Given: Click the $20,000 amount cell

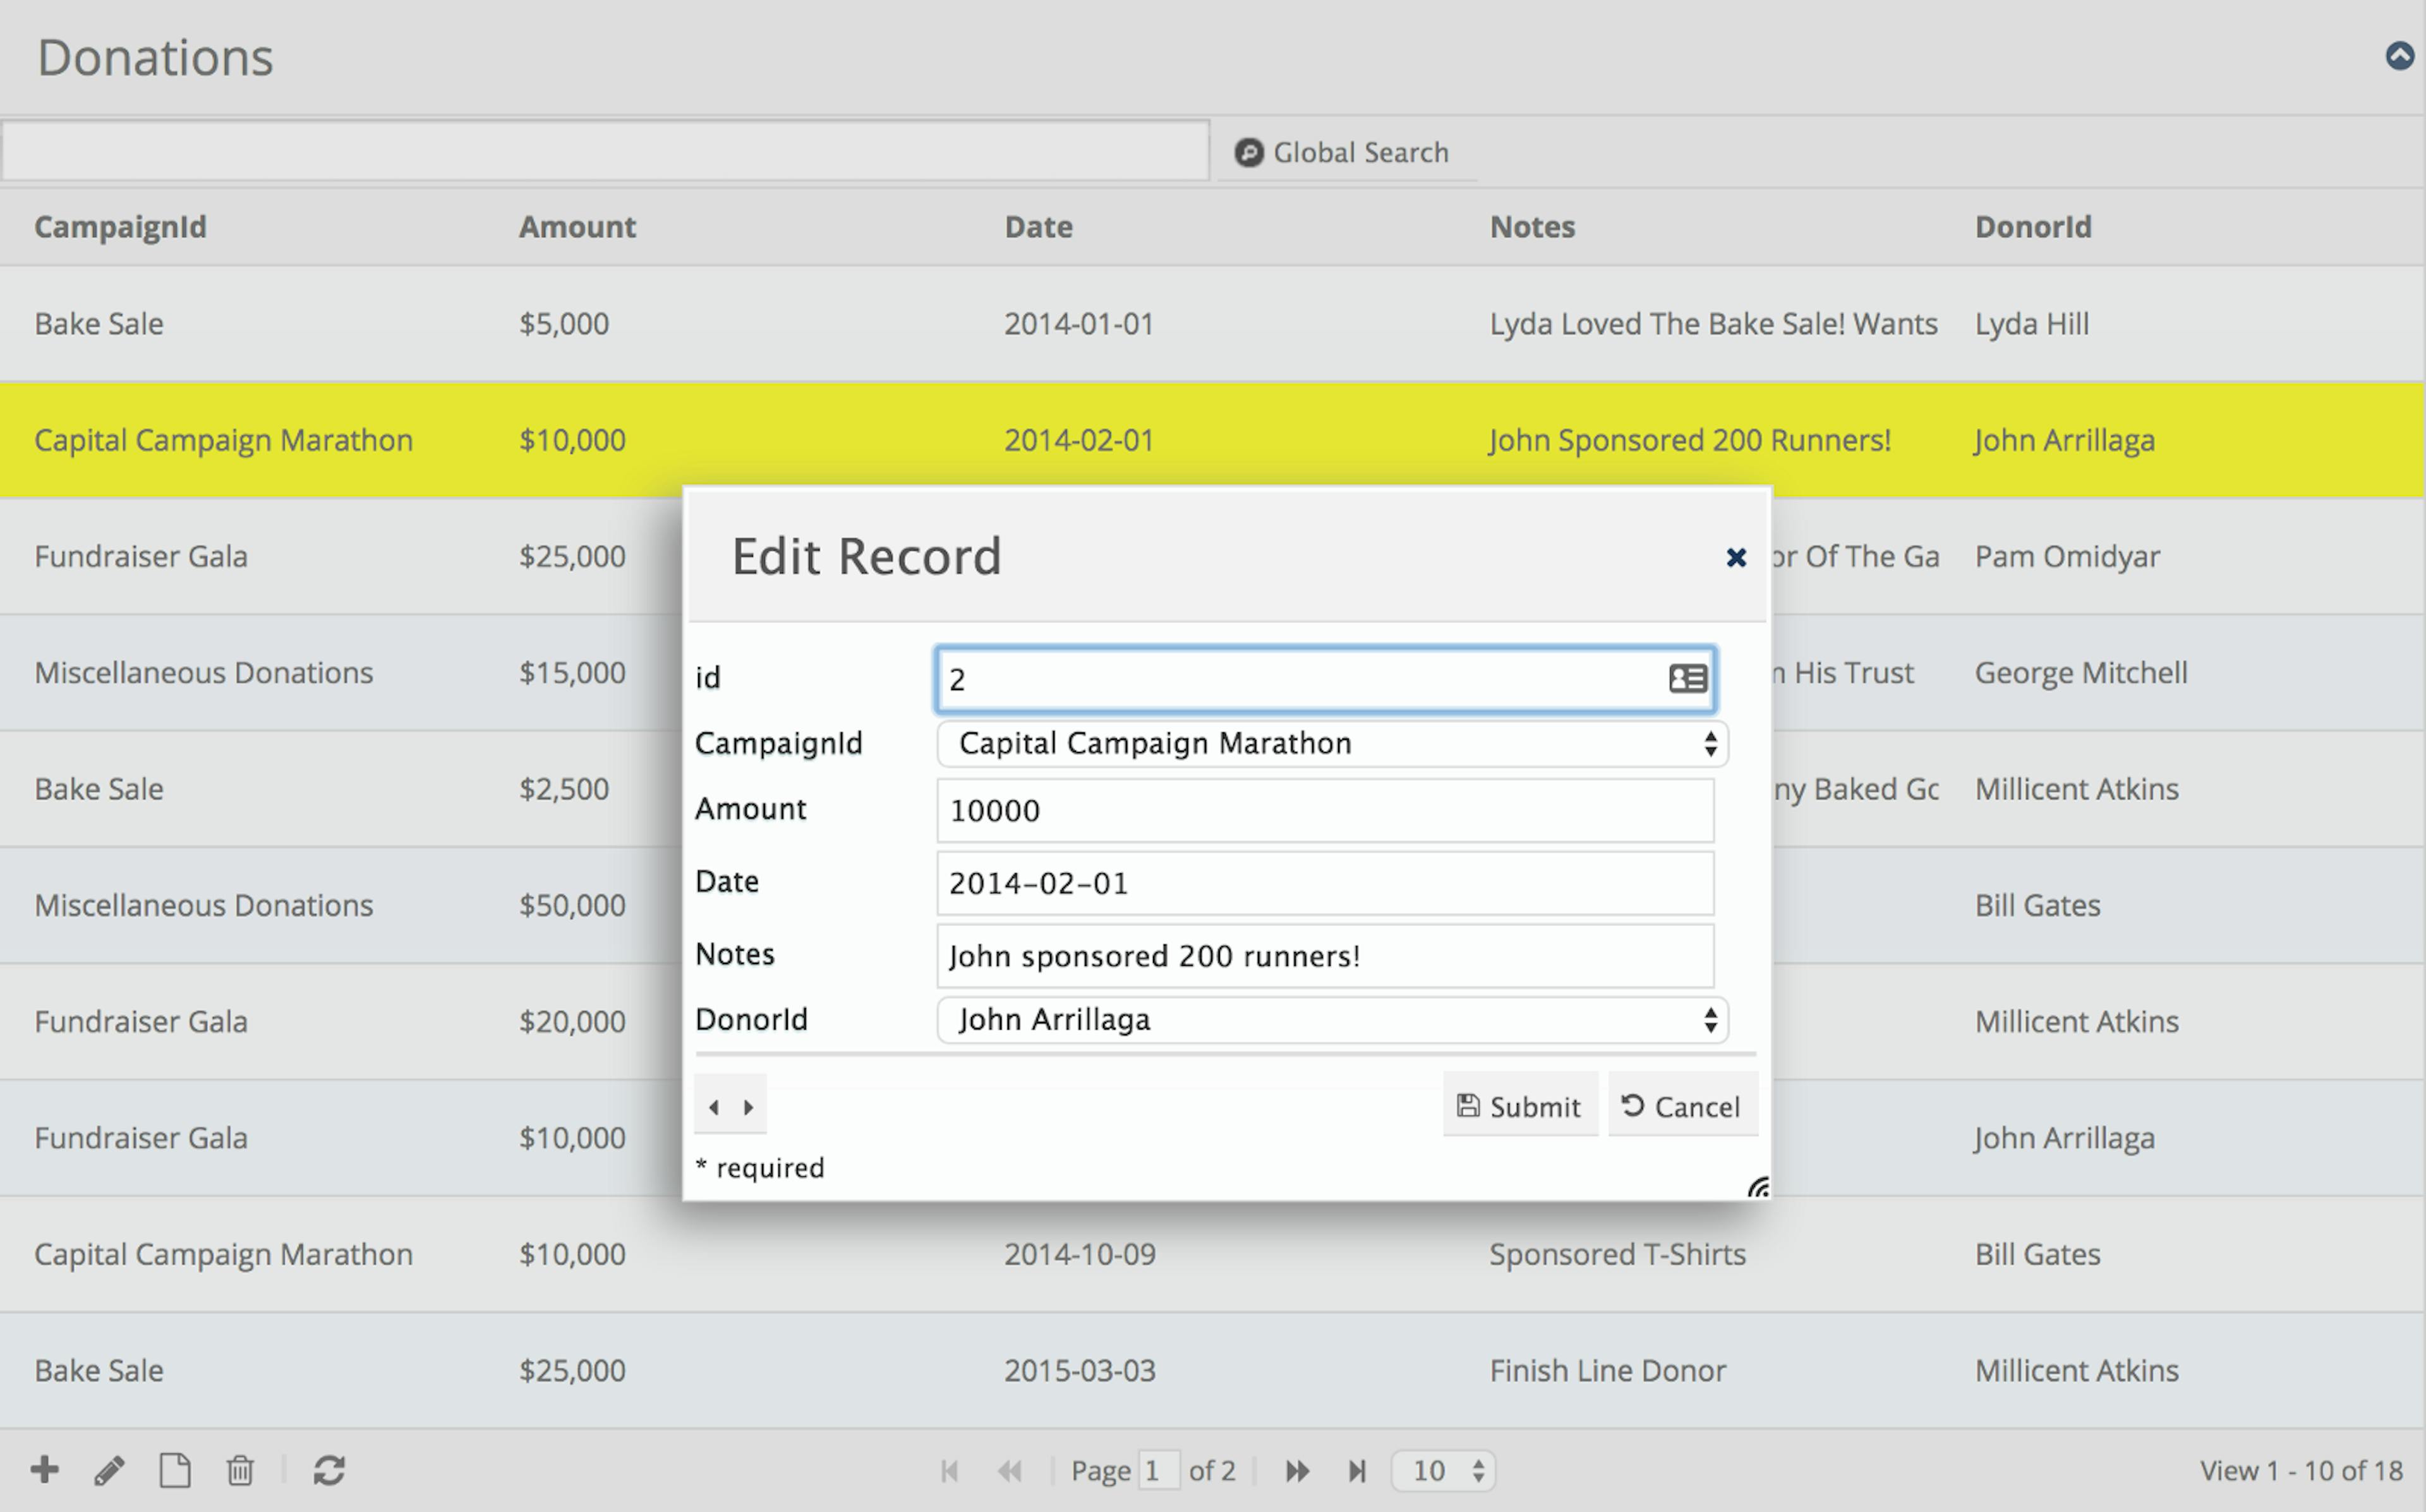Looking at the screenshot, I should pos(572,1022).
